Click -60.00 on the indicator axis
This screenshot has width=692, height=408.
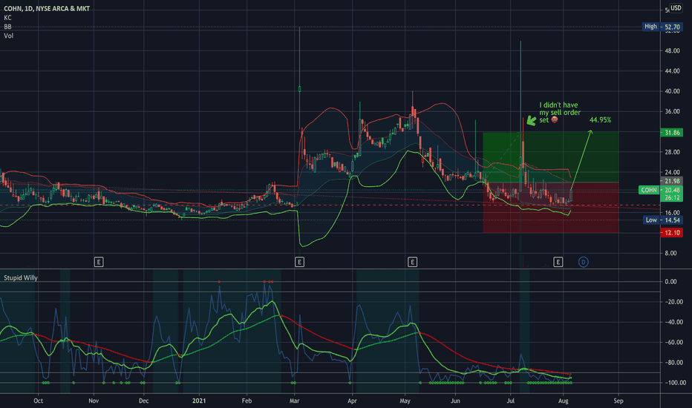click(x=673, y=342)
